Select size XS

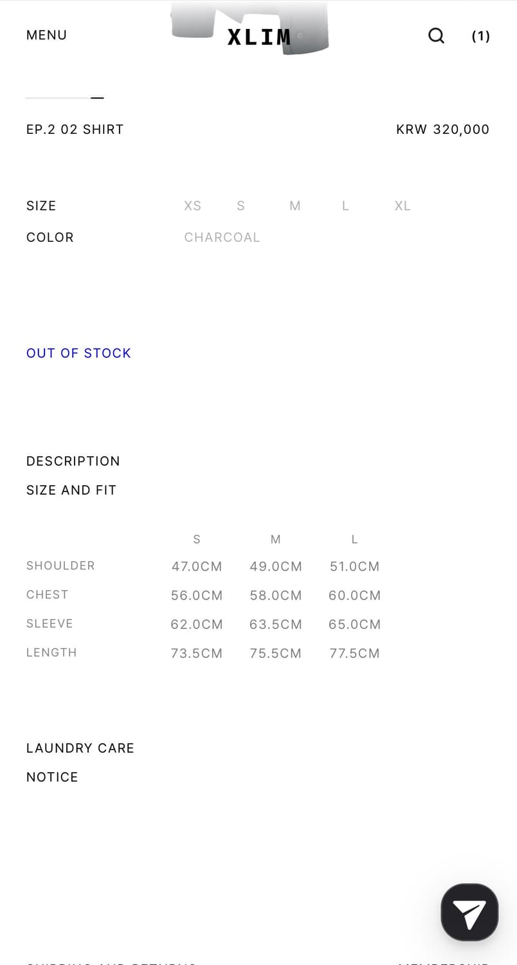pos(192,206)
